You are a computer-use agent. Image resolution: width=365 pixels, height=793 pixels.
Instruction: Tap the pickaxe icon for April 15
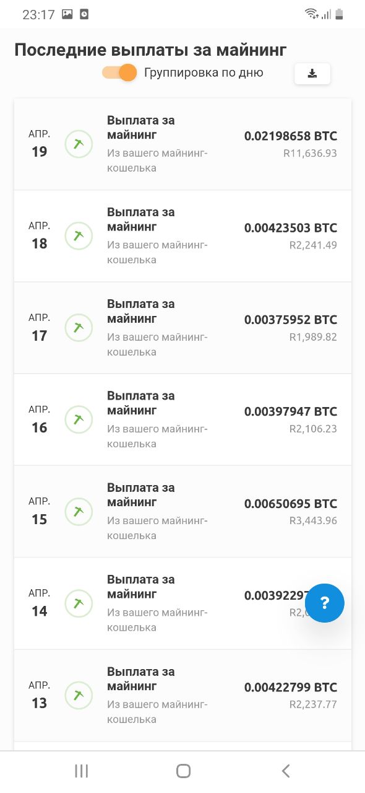coord(79,512)
